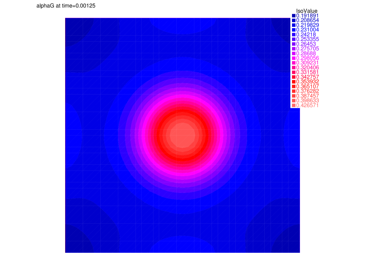Click the color swatch beside 0.298056
The image size is (365, 258).
pyautogui.click(x=294, y=58)
